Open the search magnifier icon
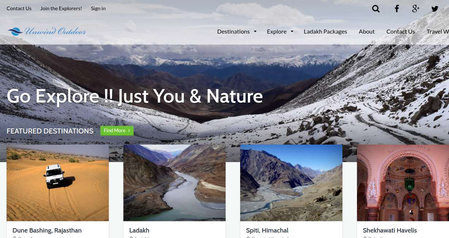The height and width of the screenshot is (238, 449). [376, 8]
